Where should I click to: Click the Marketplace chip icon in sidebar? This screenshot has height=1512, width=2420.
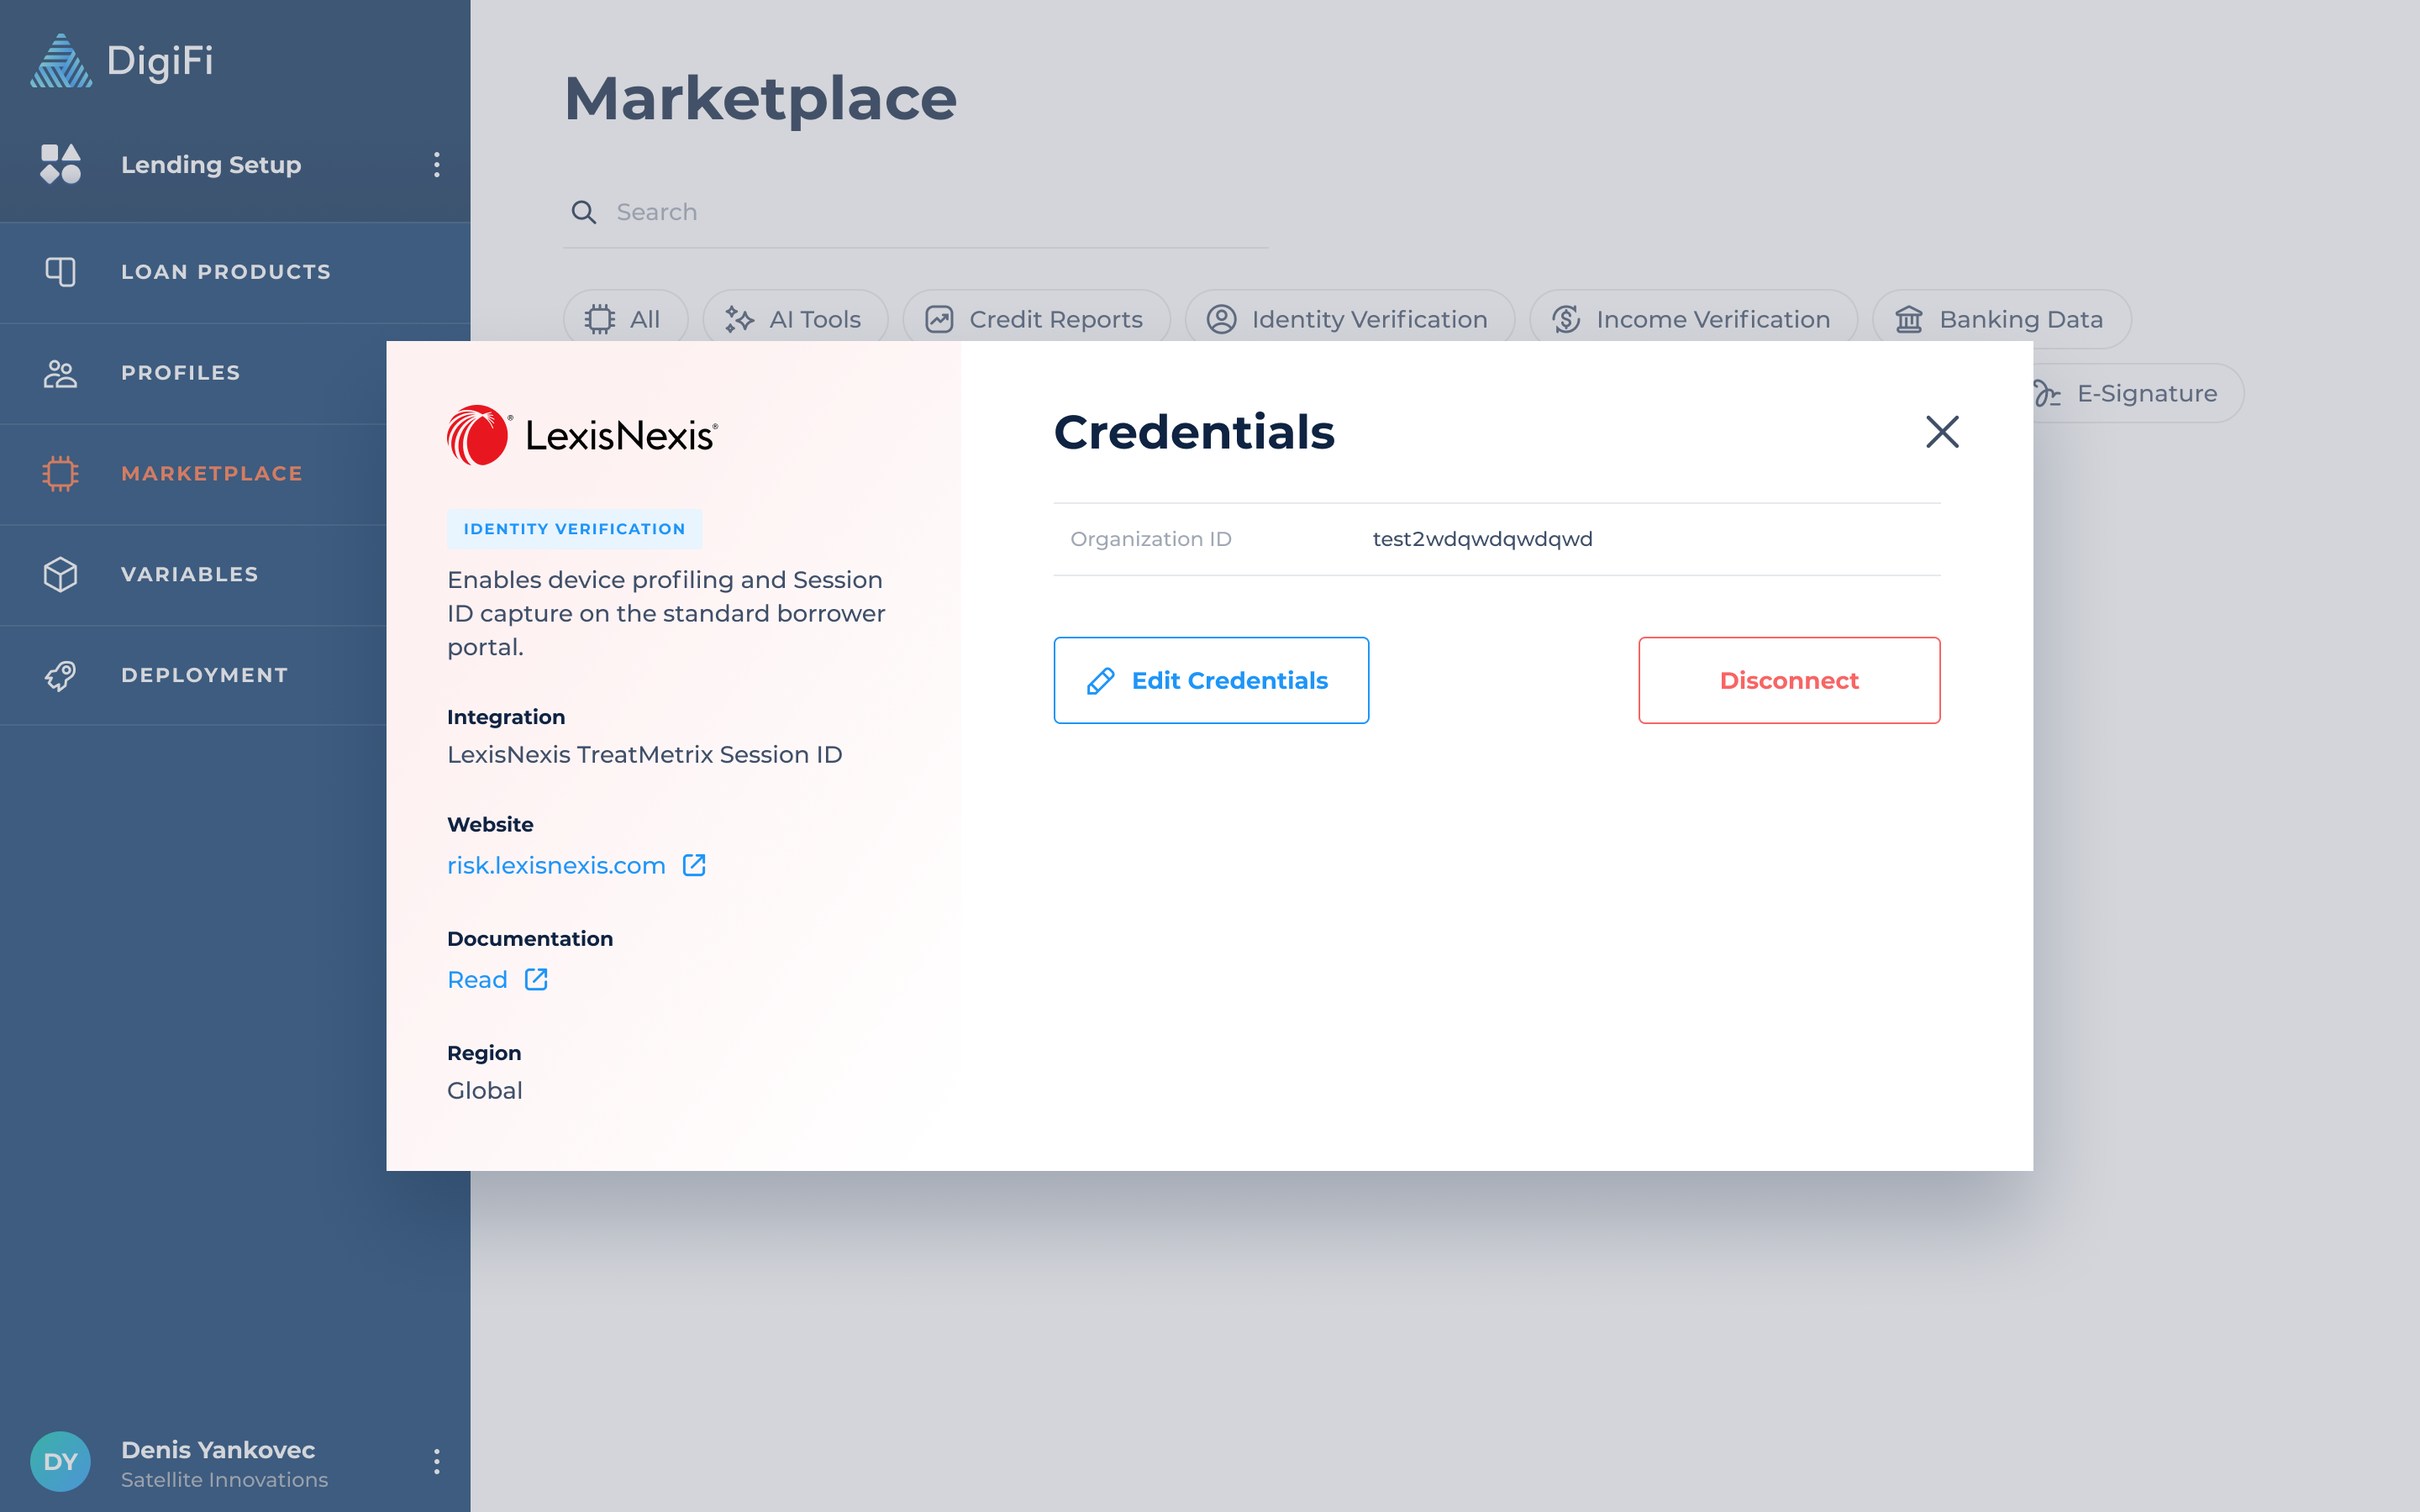[60, 474]
